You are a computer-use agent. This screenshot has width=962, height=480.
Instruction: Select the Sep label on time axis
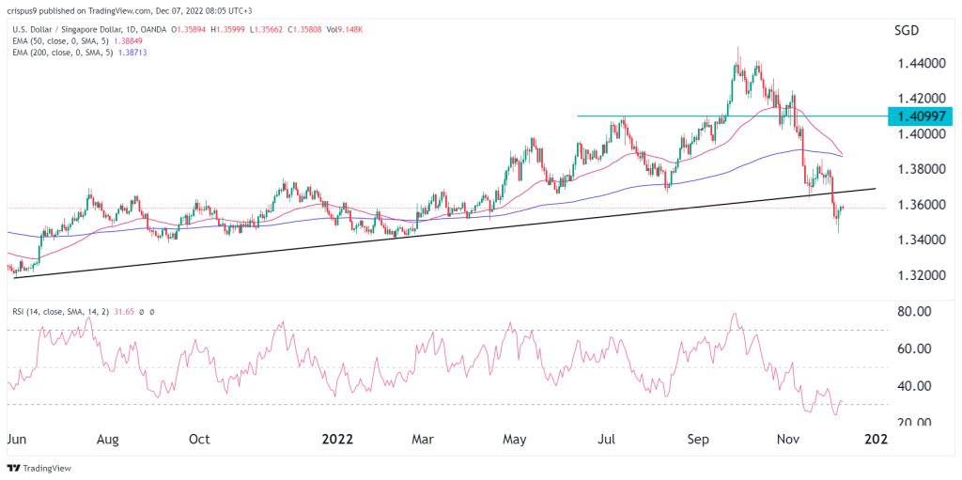click(x=699, y=439)
